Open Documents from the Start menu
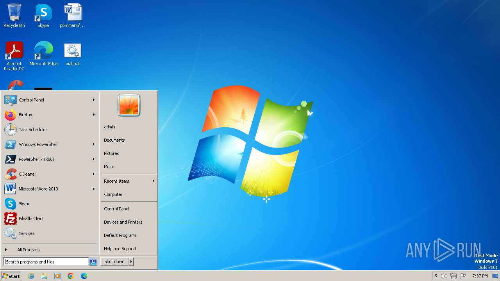The width and height of the screenshot is (500, 281). (x=129, y=140)
